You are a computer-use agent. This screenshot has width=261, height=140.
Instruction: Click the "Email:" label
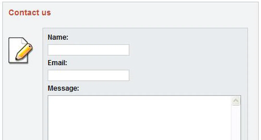(57, 63)
